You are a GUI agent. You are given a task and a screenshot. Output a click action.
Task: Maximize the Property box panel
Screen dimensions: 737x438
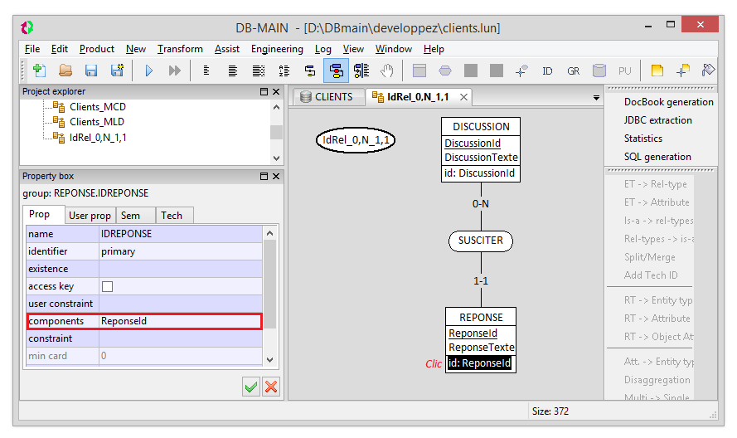[264, 177]
